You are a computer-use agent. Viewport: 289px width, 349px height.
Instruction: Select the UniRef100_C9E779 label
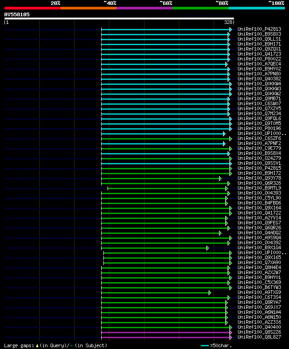pyautogui.click(x=259, y=149)
